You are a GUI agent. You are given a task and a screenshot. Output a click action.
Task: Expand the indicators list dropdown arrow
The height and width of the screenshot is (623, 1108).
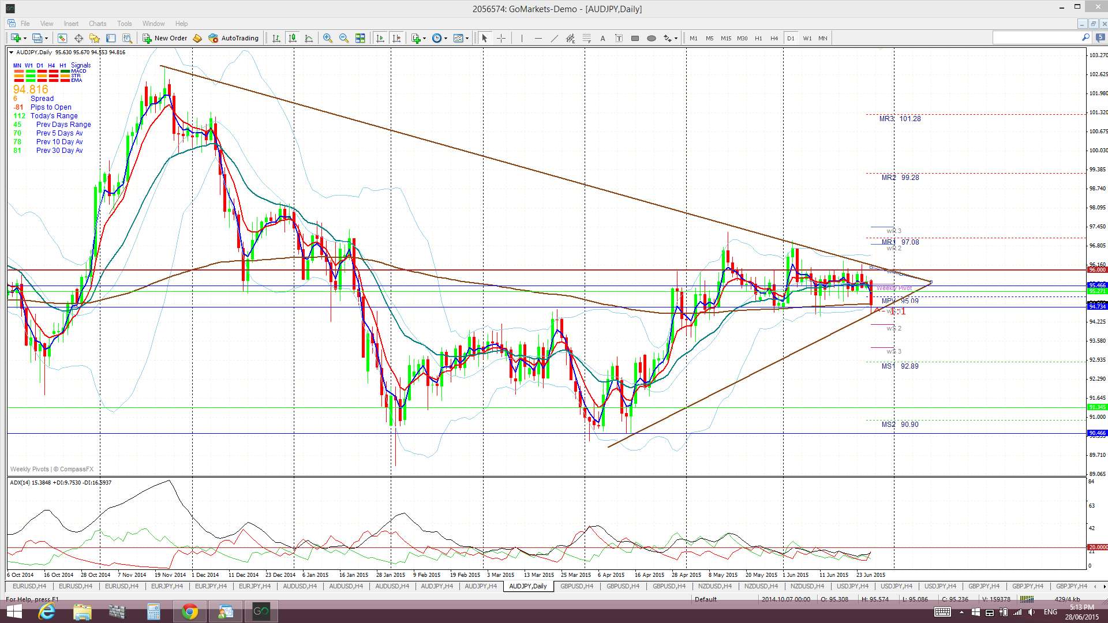[x=425, y=39]
